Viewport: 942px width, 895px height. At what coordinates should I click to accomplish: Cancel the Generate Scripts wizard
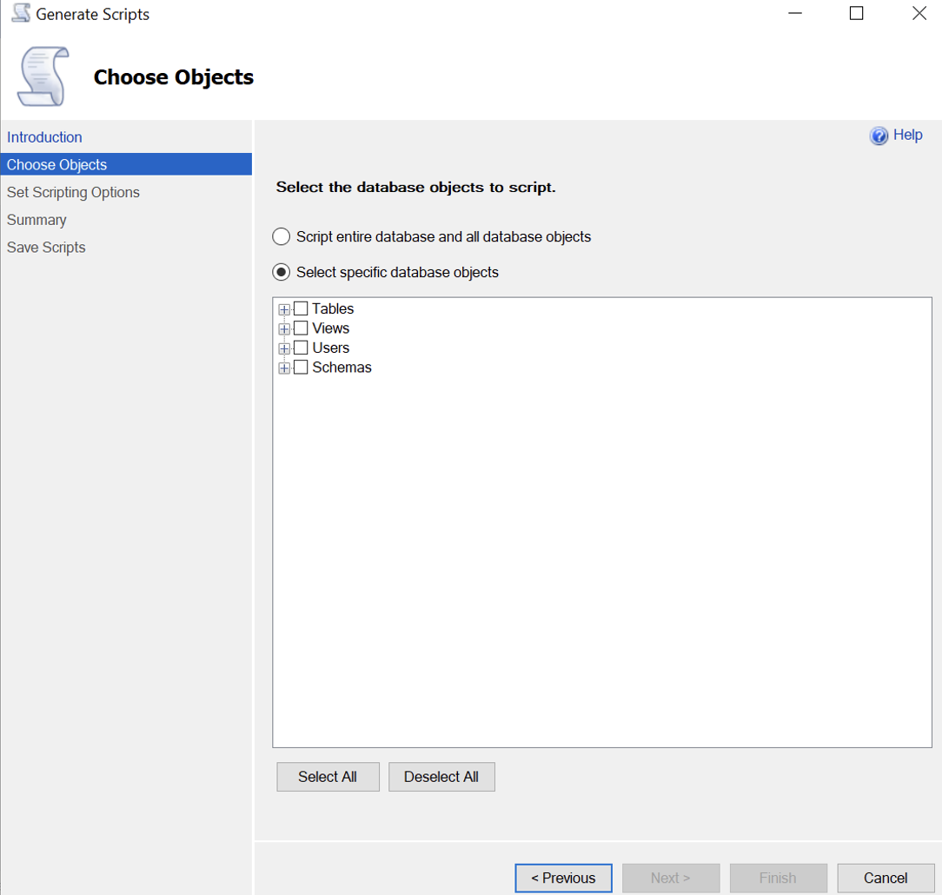coord(886,878)
